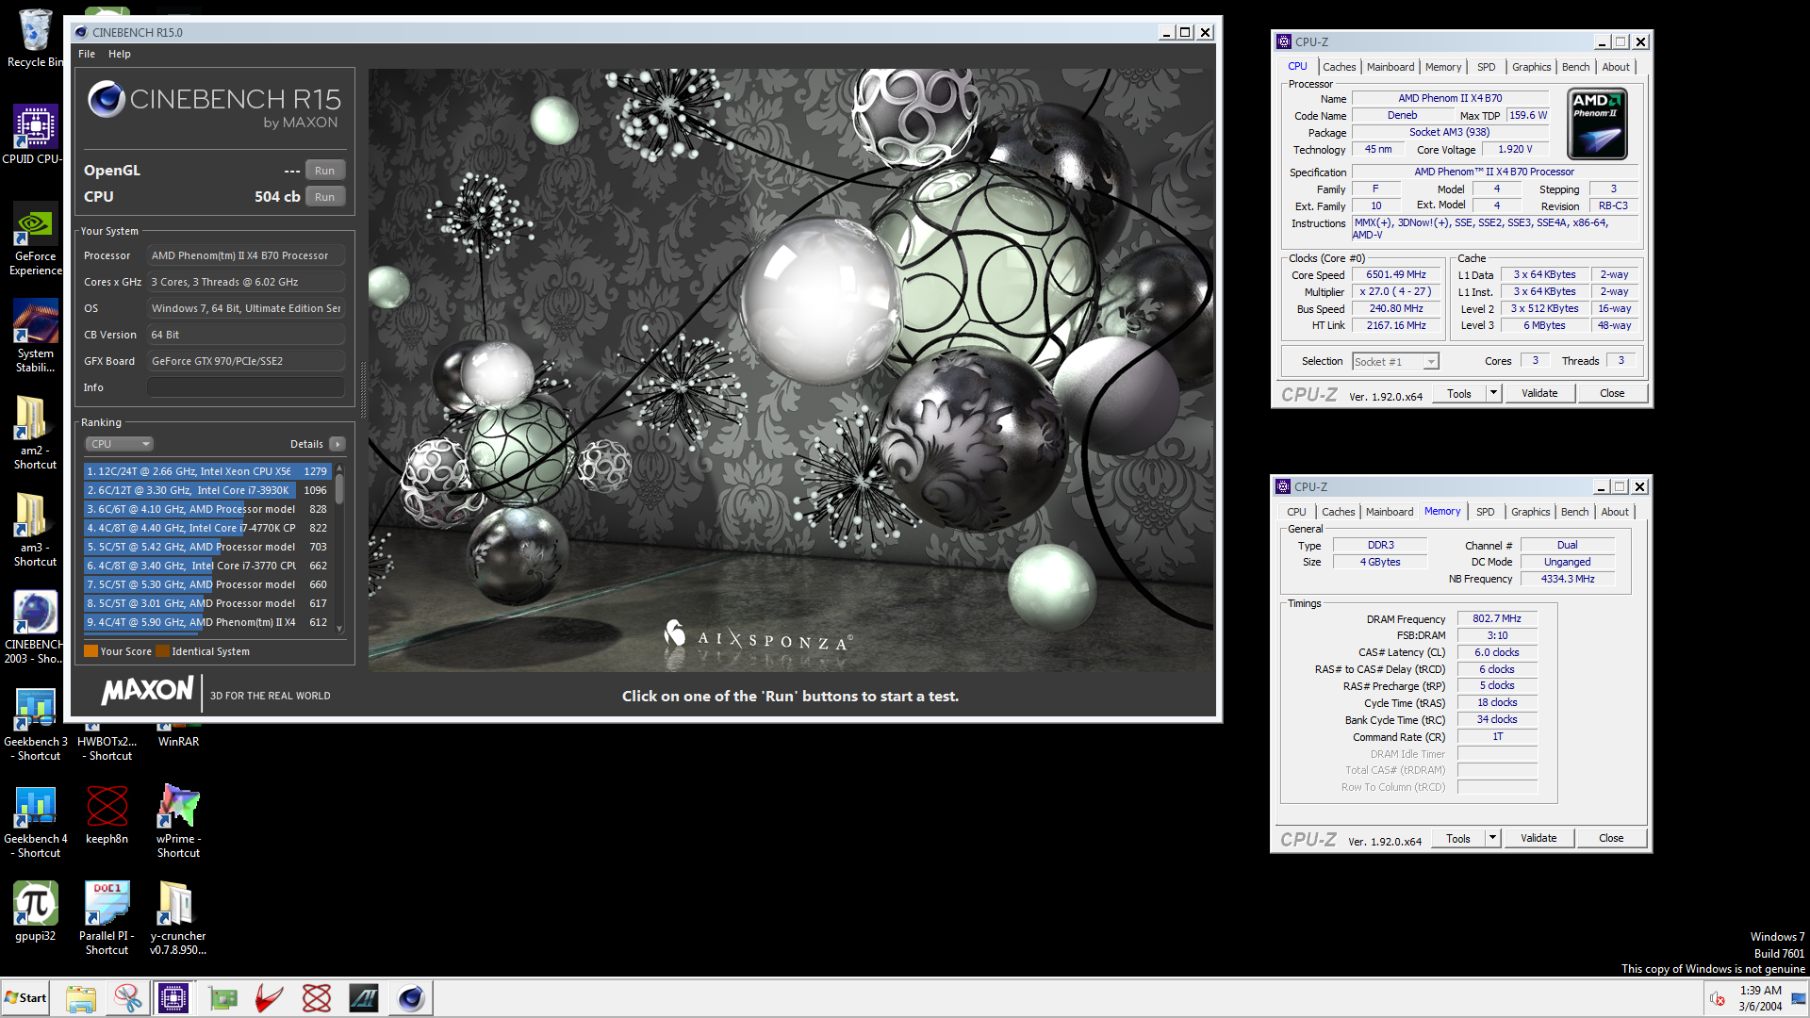The width and height of the screenshot is (1810, 1018).
Task: Open the Memory tab in the upper CPU-Z window
Action: (1443, 67)
